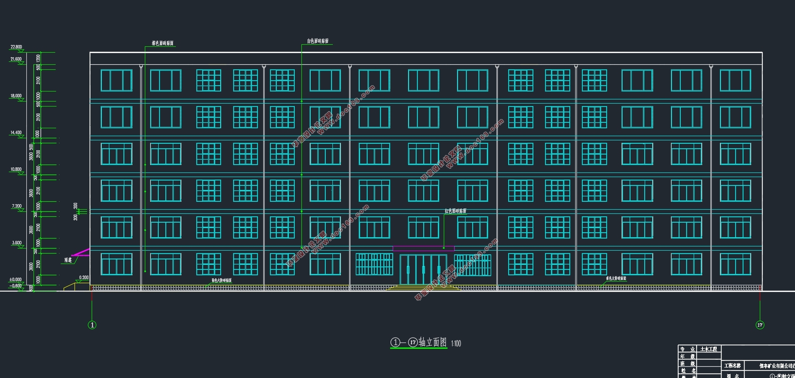This screenshot has height=378, width=795.
Task: Select axis bubble number 1
Action: click(92, 325)
